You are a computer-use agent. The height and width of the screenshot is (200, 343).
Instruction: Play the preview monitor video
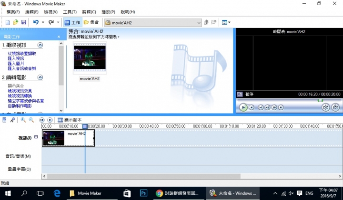[x=243, y=107]
